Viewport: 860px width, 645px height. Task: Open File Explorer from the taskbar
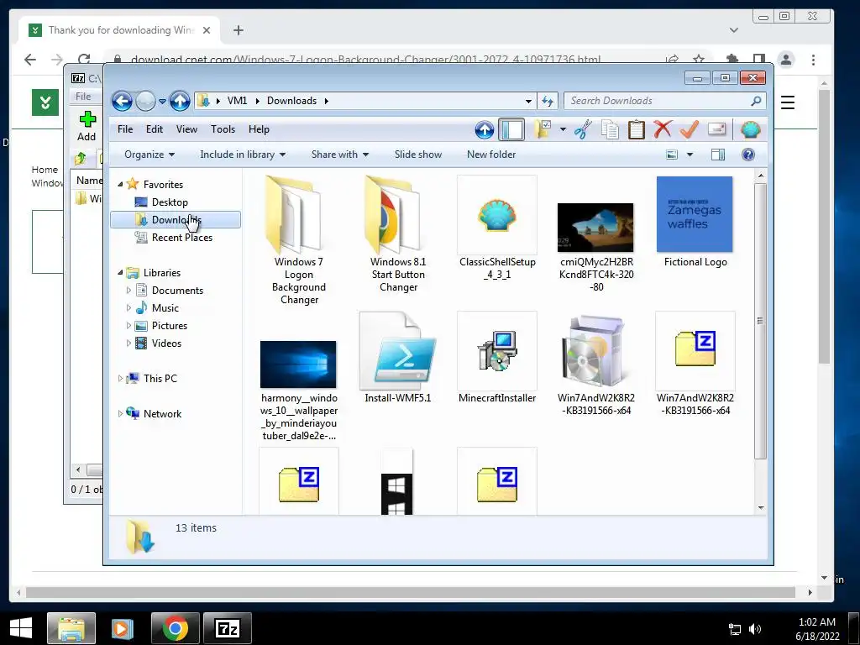(71, 628)
